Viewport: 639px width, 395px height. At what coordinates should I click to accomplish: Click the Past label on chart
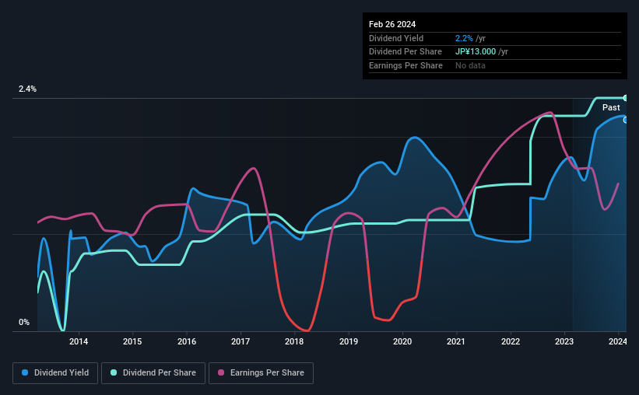(x=611, y=107)
